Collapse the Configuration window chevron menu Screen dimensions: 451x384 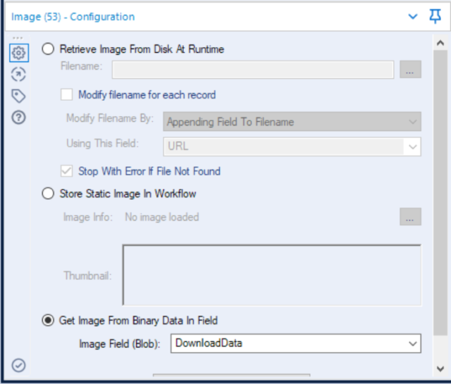tap(412, 16)
